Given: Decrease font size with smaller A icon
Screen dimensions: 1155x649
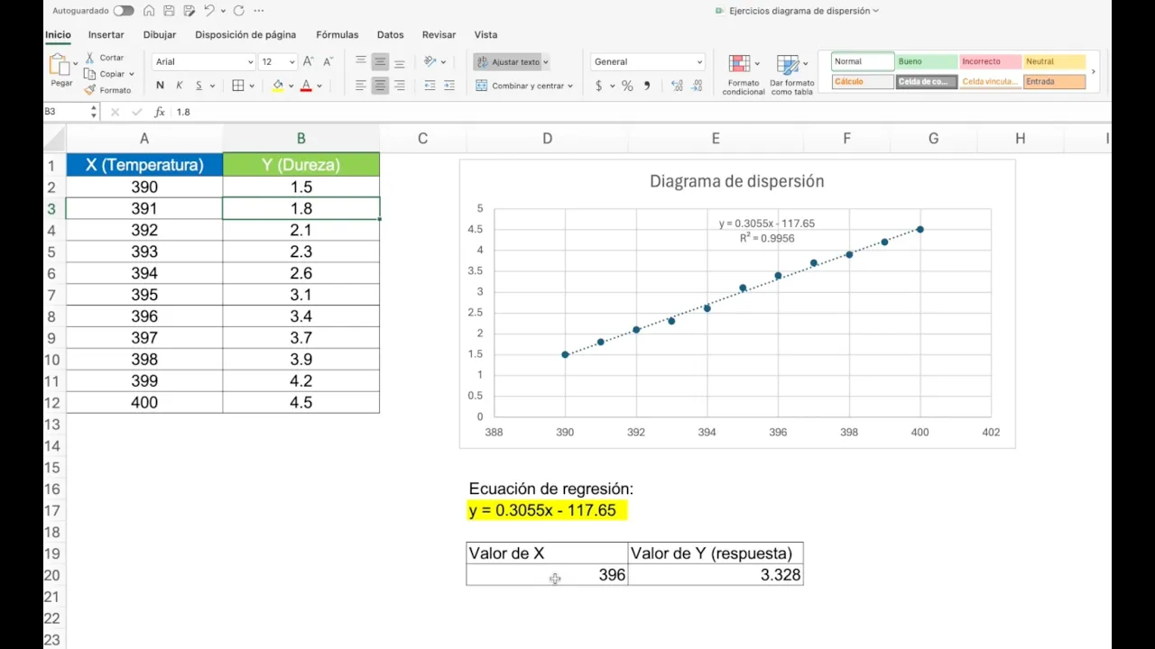Looking at the screenshot, I should [x=327, y=62].
